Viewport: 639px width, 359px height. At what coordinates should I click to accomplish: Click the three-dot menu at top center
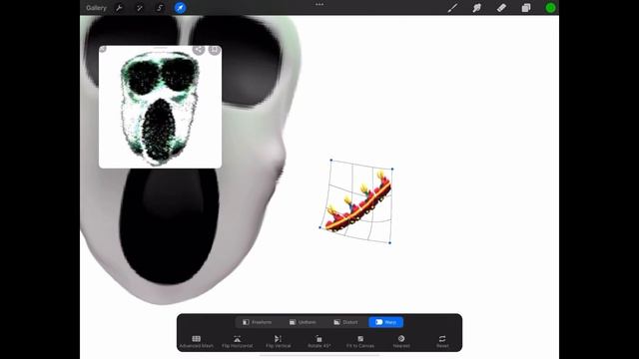point(319,4)
